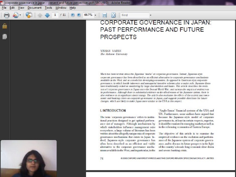
Task: Click the Find text box
Action: click(135, 15)
